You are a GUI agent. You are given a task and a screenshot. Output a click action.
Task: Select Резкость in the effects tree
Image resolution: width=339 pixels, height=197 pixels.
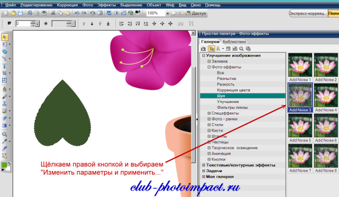pyautogui.click(x=226, y=85)
